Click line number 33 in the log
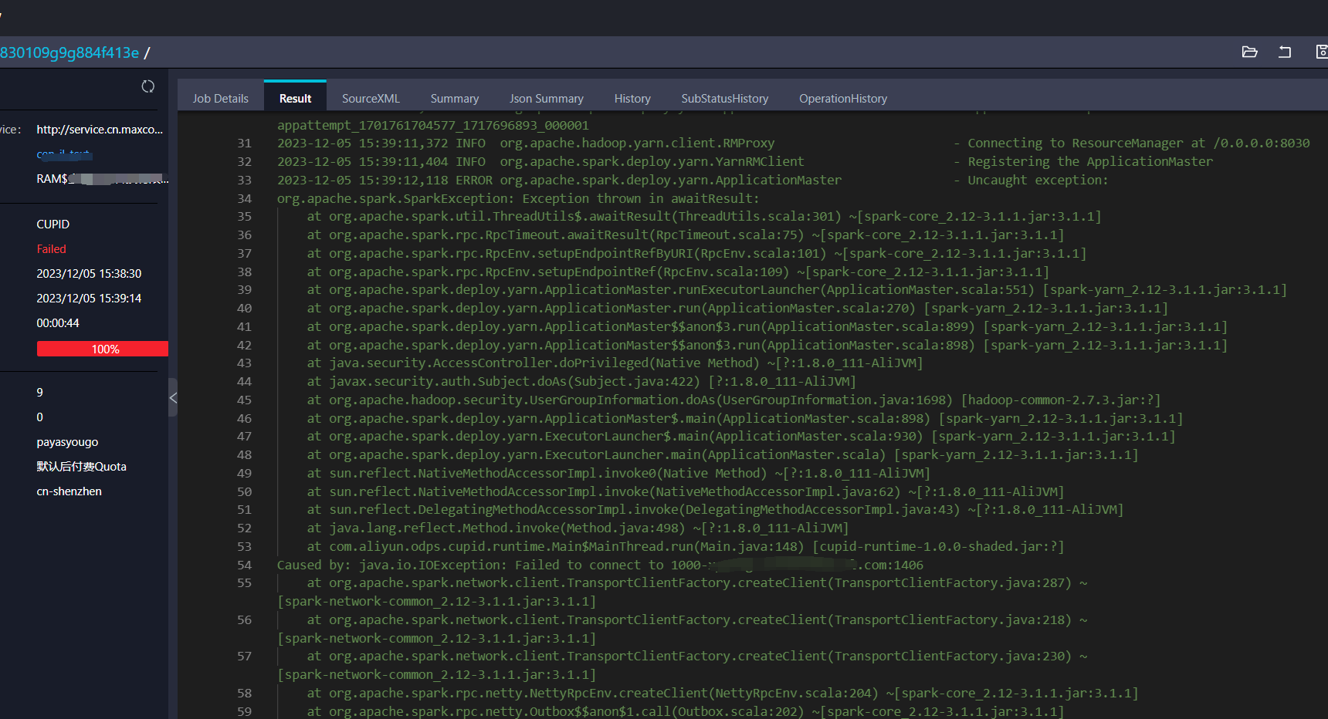The image size is (1328, 719). 244,180
